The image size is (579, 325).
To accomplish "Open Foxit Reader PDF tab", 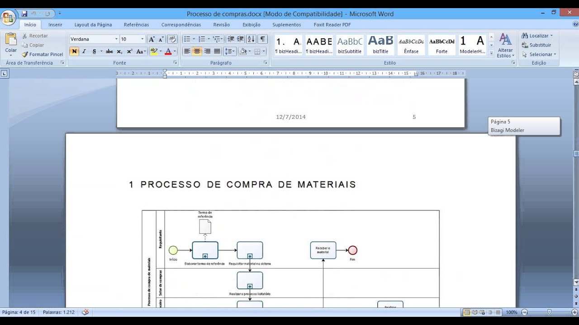I will click(x=332, y=25).
